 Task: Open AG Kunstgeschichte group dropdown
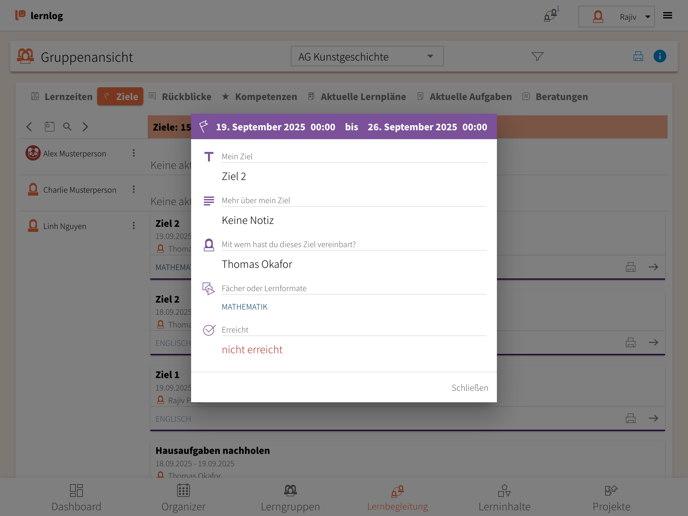point(367,56)
